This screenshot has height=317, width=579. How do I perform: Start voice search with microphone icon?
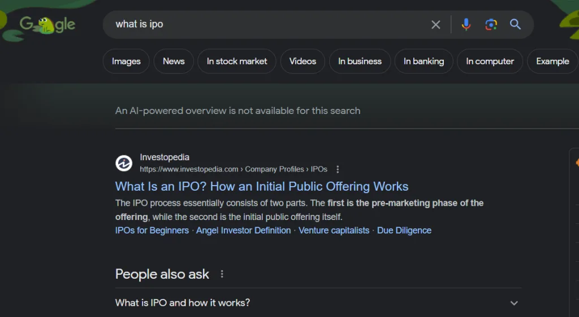coord(466,24)
